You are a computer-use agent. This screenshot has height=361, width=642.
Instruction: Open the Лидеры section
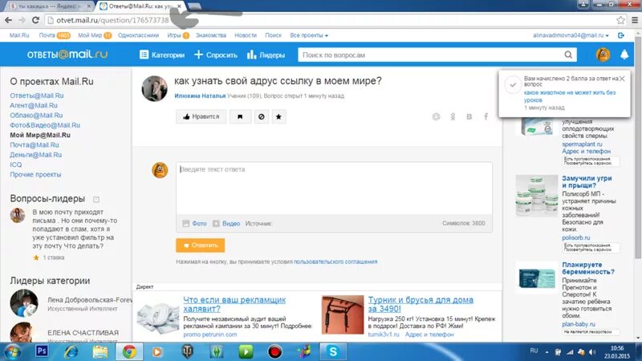click(266, 55)
